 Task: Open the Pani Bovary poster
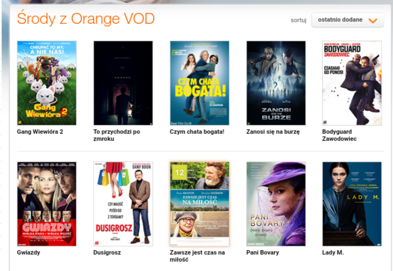[x=276, y=204]
